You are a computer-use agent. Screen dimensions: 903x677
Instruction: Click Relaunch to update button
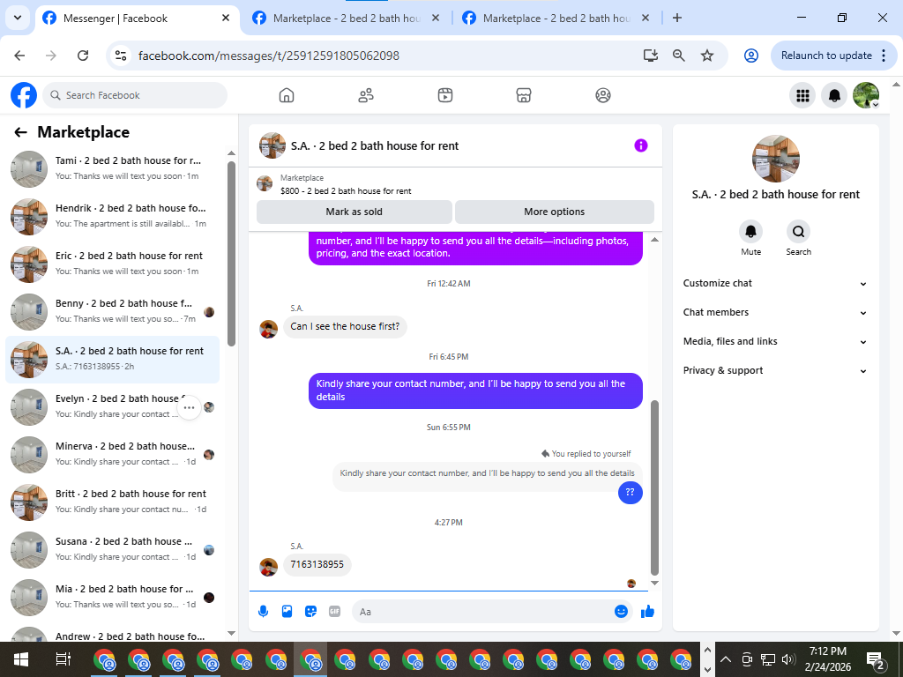click(826, 56)
